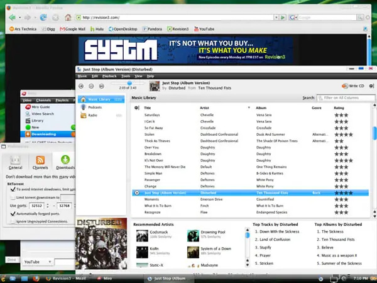
Task: Toggle 'Ignore Unencrypted Connections' checkbox
Action: pyautogui.click(x=13, y=221)
